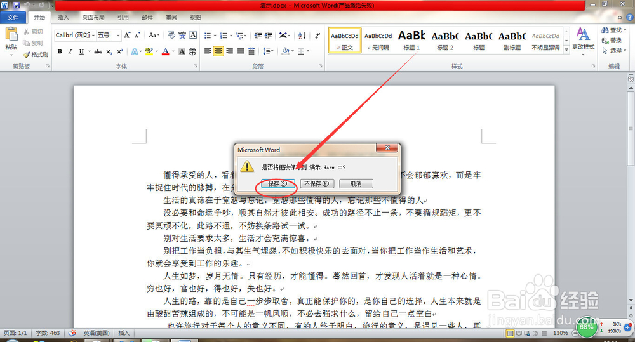This screenshot has height=342, width=635.
Task: Click 字数: 463 word count in status bar
Action: [x=48, y=333]
